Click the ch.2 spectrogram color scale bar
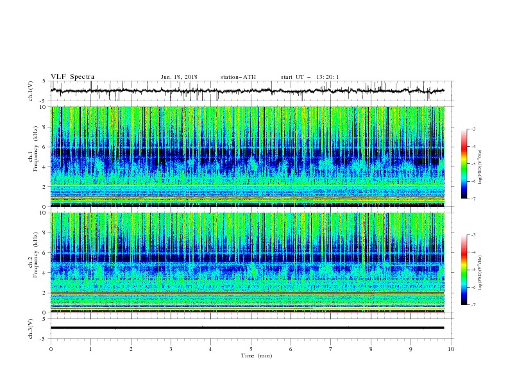This screenshot has height=392, width=508. coord(464,270)
